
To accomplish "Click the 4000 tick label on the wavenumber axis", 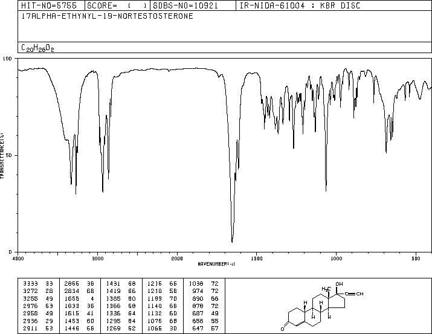I will click(18, 259).
